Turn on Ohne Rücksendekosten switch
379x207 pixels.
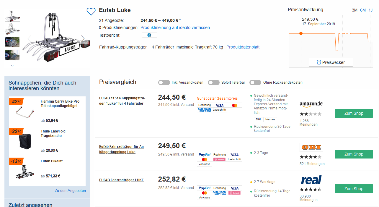pos(255,83)
